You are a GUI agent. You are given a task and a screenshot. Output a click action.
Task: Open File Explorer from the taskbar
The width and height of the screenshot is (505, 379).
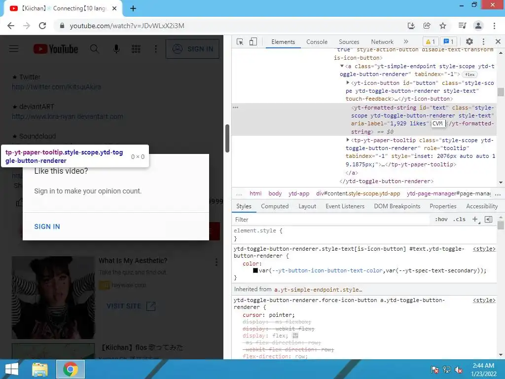click(x=39, y=369)
